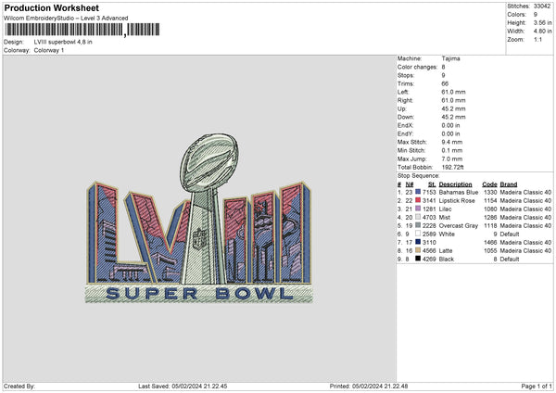Select the 'Code' column header
This screenshot has height=393, width=556.
[489, 184]
